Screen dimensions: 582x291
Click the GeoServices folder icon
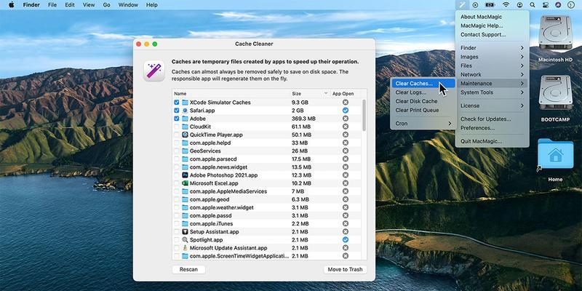pos(185,151)
